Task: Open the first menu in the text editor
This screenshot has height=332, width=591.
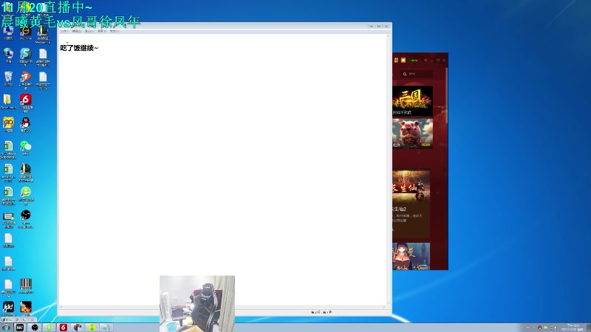Action: coord(64,31)
